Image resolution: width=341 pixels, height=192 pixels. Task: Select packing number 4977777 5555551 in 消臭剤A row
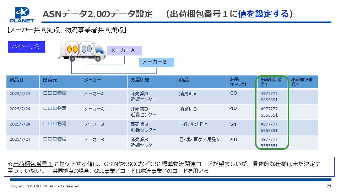click(269, 97)
